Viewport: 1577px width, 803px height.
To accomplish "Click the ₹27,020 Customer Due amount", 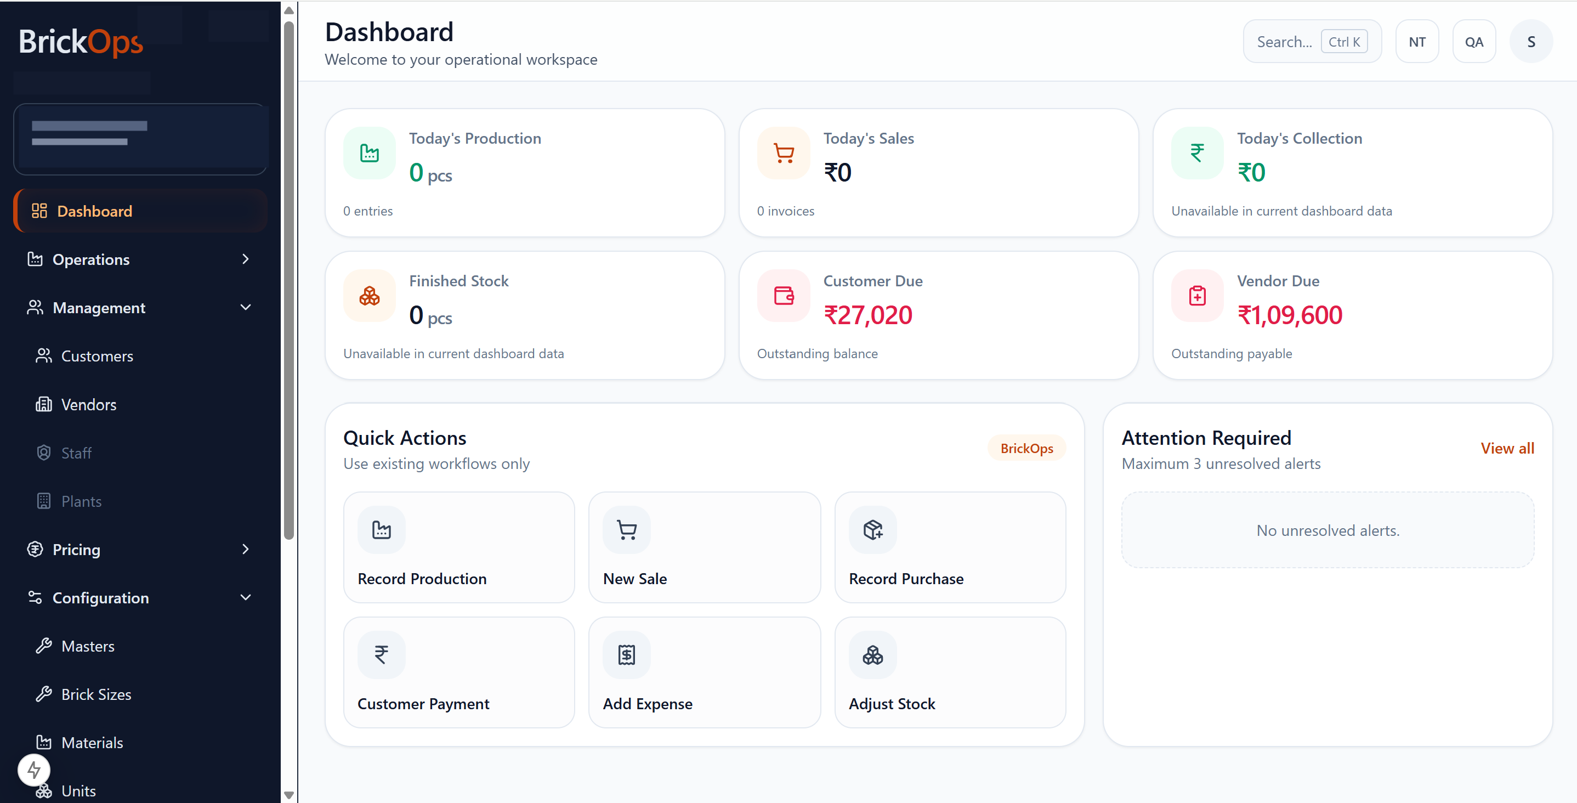I will [867, 315].
